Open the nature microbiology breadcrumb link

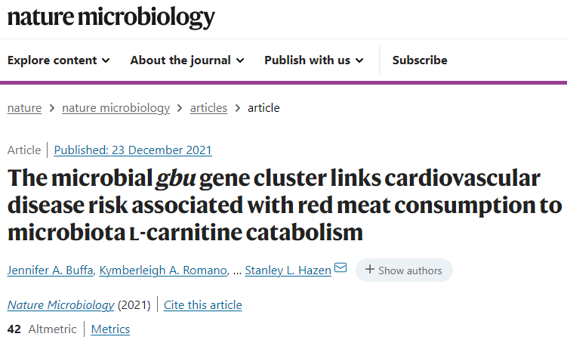point(116,108)
